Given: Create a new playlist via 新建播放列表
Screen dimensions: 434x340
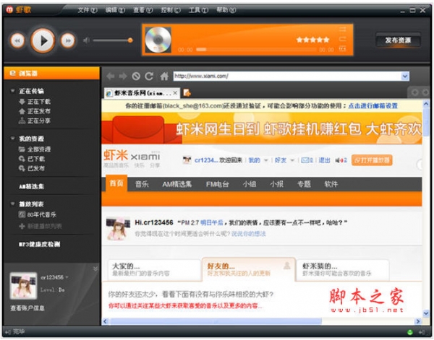Looking at the screenshot, I should pyautogui.click(x=41, y=227).
